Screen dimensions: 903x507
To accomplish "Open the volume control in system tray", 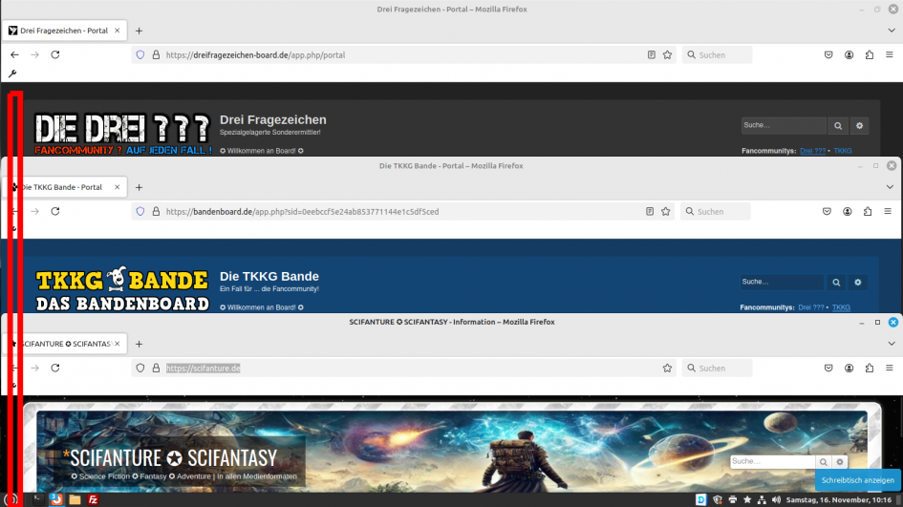I will point(776,499).
